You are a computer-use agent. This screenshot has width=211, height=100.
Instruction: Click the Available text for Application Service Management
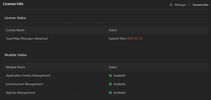120,75
